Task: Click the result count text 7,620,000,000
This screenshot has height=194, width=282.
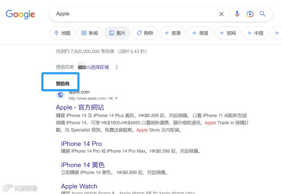Action: click(x=85, y=51)
